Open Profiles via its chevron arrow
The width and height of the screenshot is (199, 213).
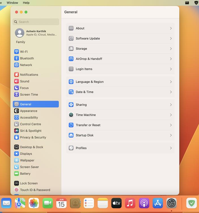[x=171, y=148]
